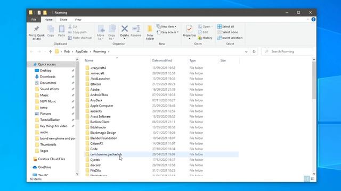Click the Cut scissors command

pos(72,27)
